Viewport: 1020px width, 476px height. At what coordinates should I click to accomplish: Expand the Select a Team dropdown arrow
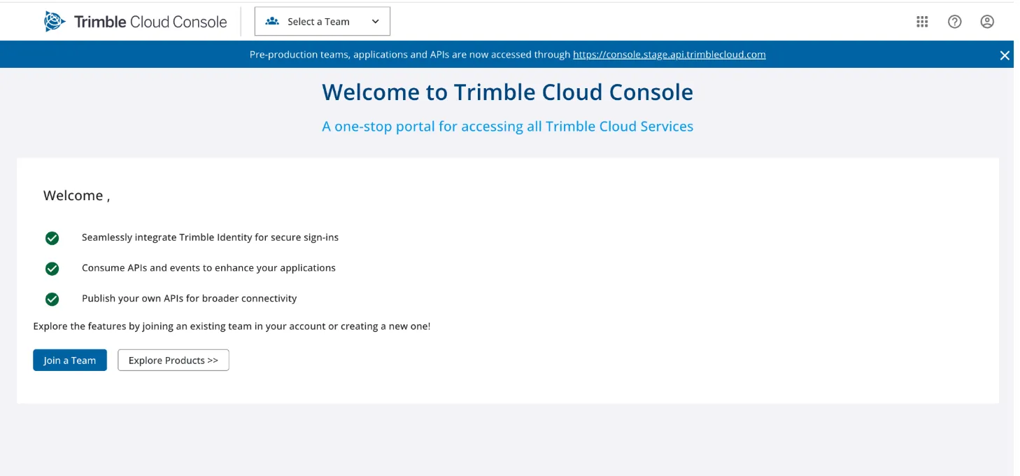click(376, 22)
